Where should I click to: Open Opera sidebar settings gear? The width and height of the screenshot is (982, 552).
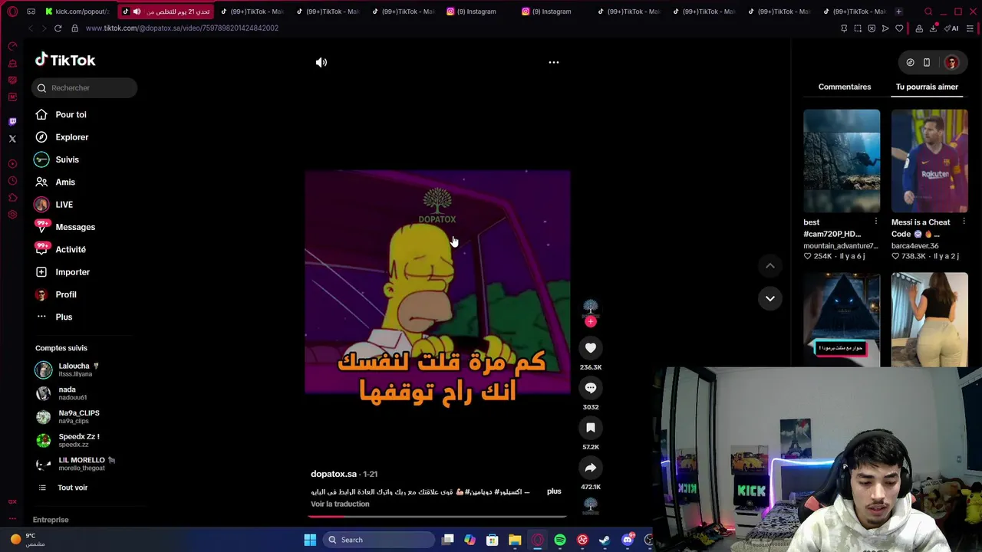point(12,215)
